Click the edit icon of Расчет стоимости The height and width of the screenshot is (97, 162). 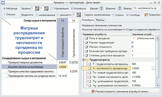[87, 47]
